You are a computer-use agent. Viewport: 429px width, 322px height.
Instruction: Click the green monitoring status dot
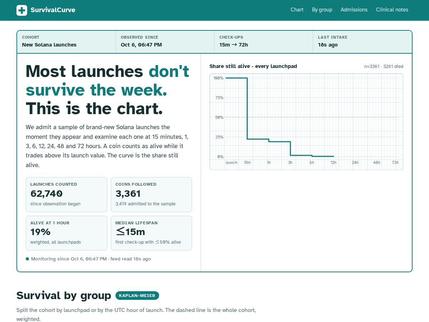[x=28, y=259]
